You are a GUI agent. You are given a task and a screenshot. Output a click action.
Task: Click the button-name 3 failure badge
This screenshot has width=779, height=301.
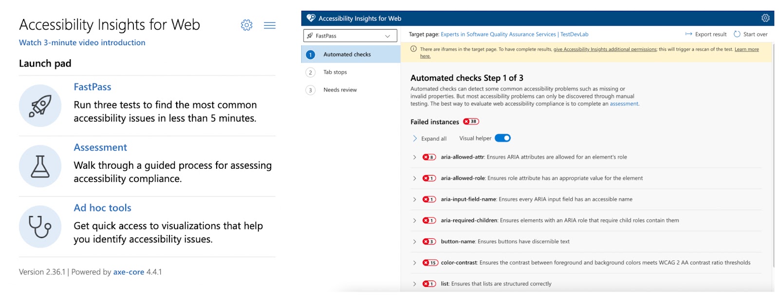click(x=429, y=242)
